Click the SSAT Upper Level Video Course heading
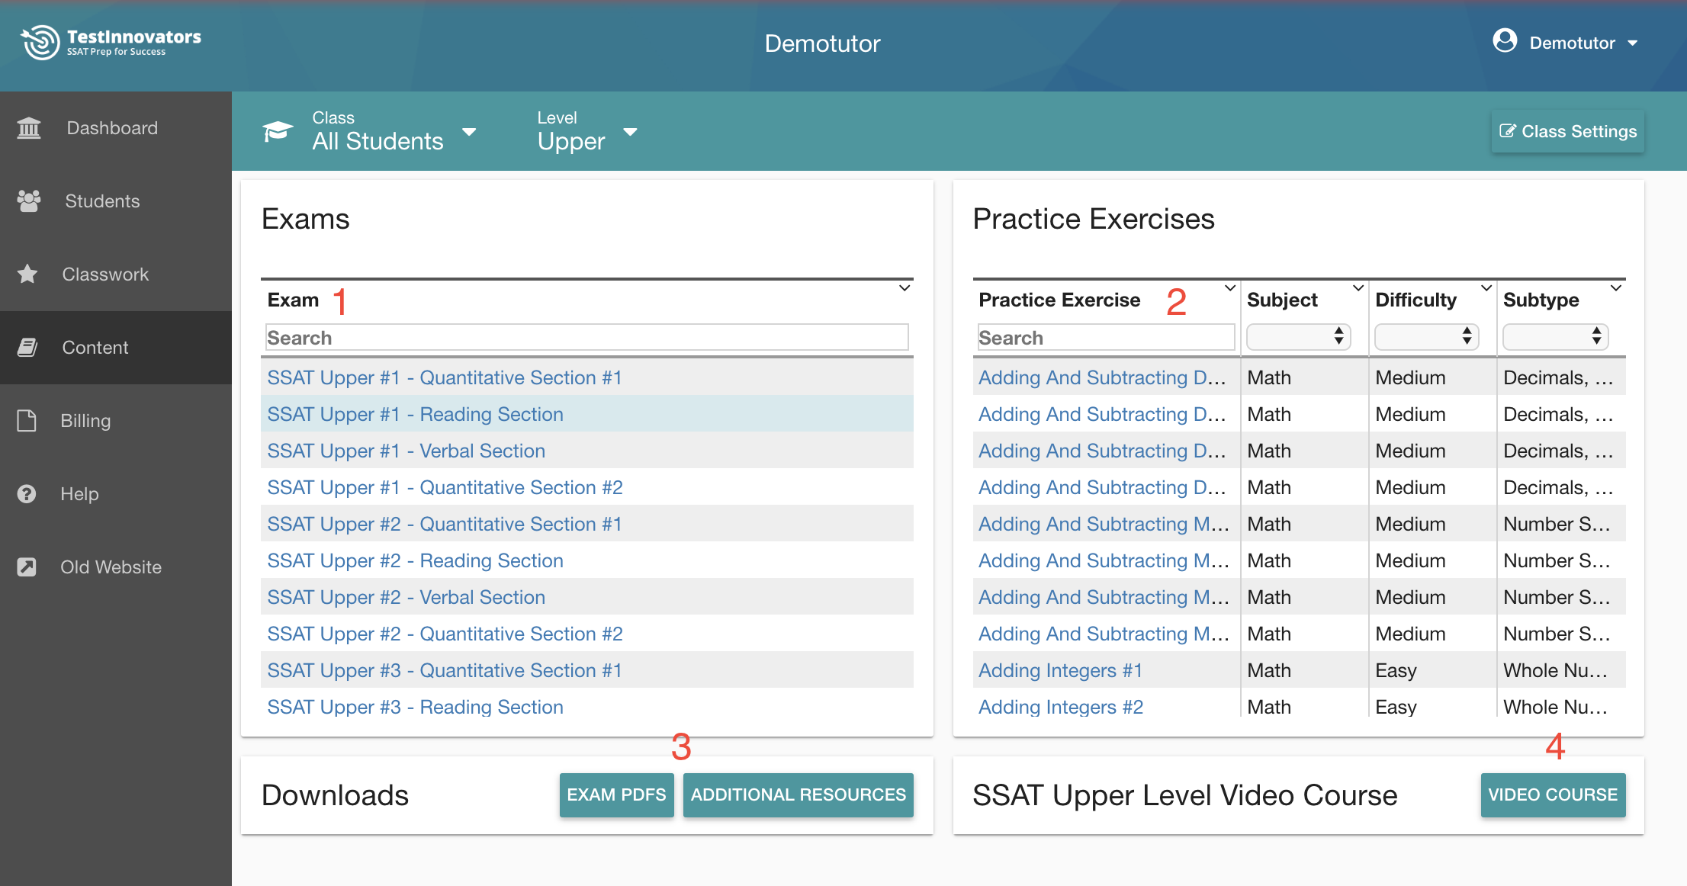 (1185, 795)
